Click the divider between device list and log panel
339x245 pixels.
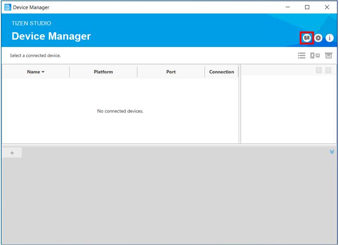(x=169, y=145)
